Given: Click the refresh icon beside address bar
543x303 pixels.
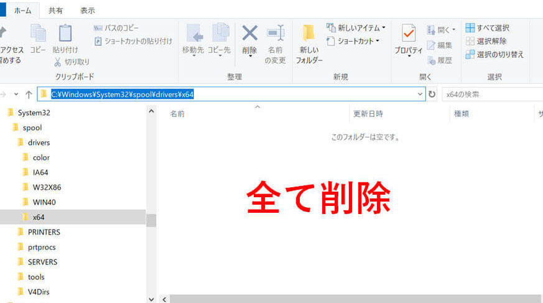Looking at the screenshot, I should (x=432, y=94).
